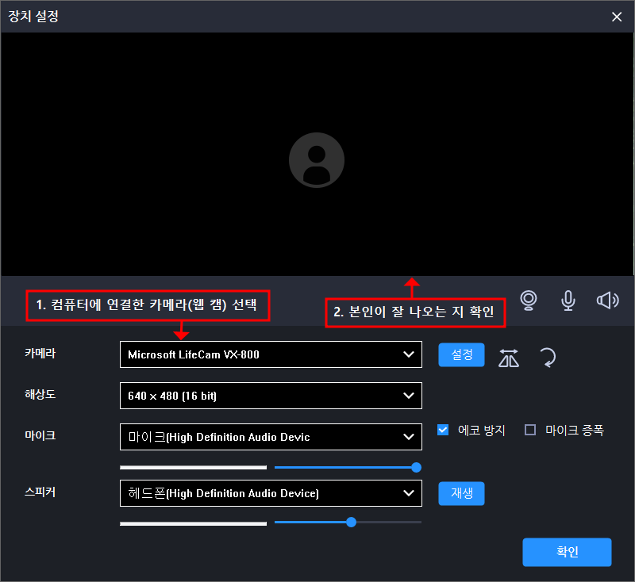Click the speaker volume slider handle
635x582 pixels.
pos(351,523)
